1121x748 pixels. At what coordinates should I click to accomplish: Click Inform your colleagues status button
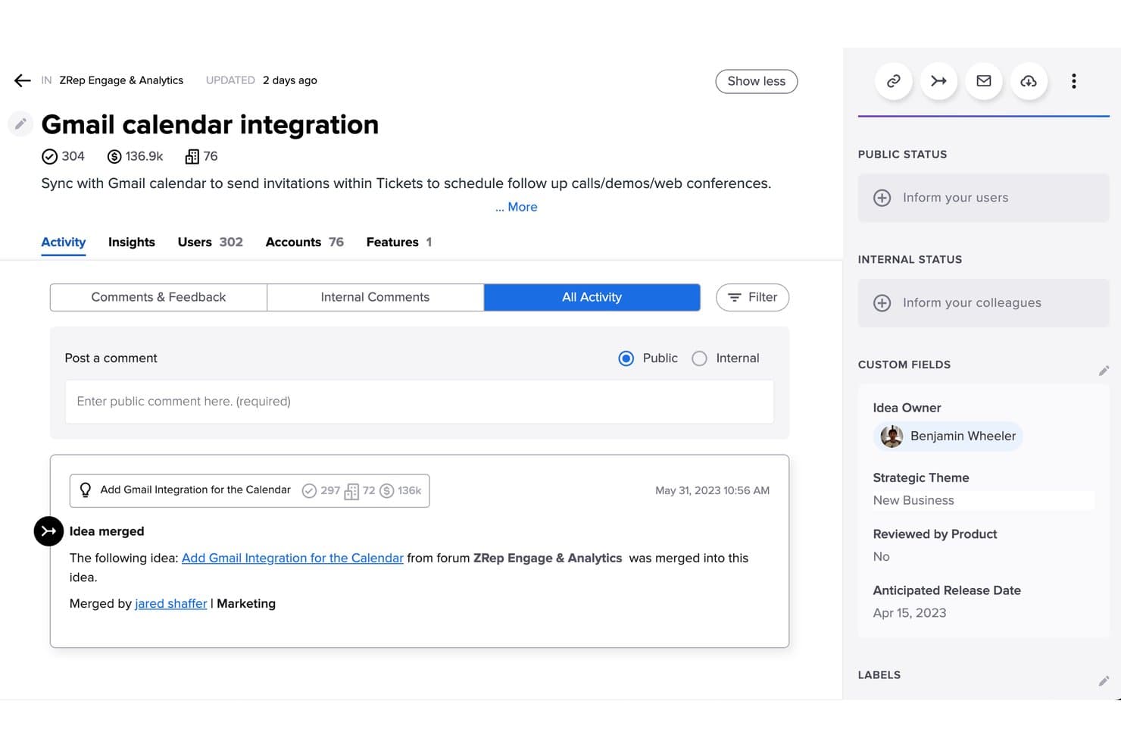pyautogui.click(x=983, y=303)
